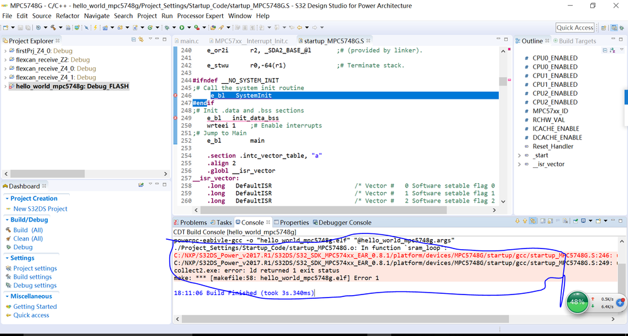Click the Build hammer icon in toolbar
Screen dimensions: 628x336
(53, 28)
